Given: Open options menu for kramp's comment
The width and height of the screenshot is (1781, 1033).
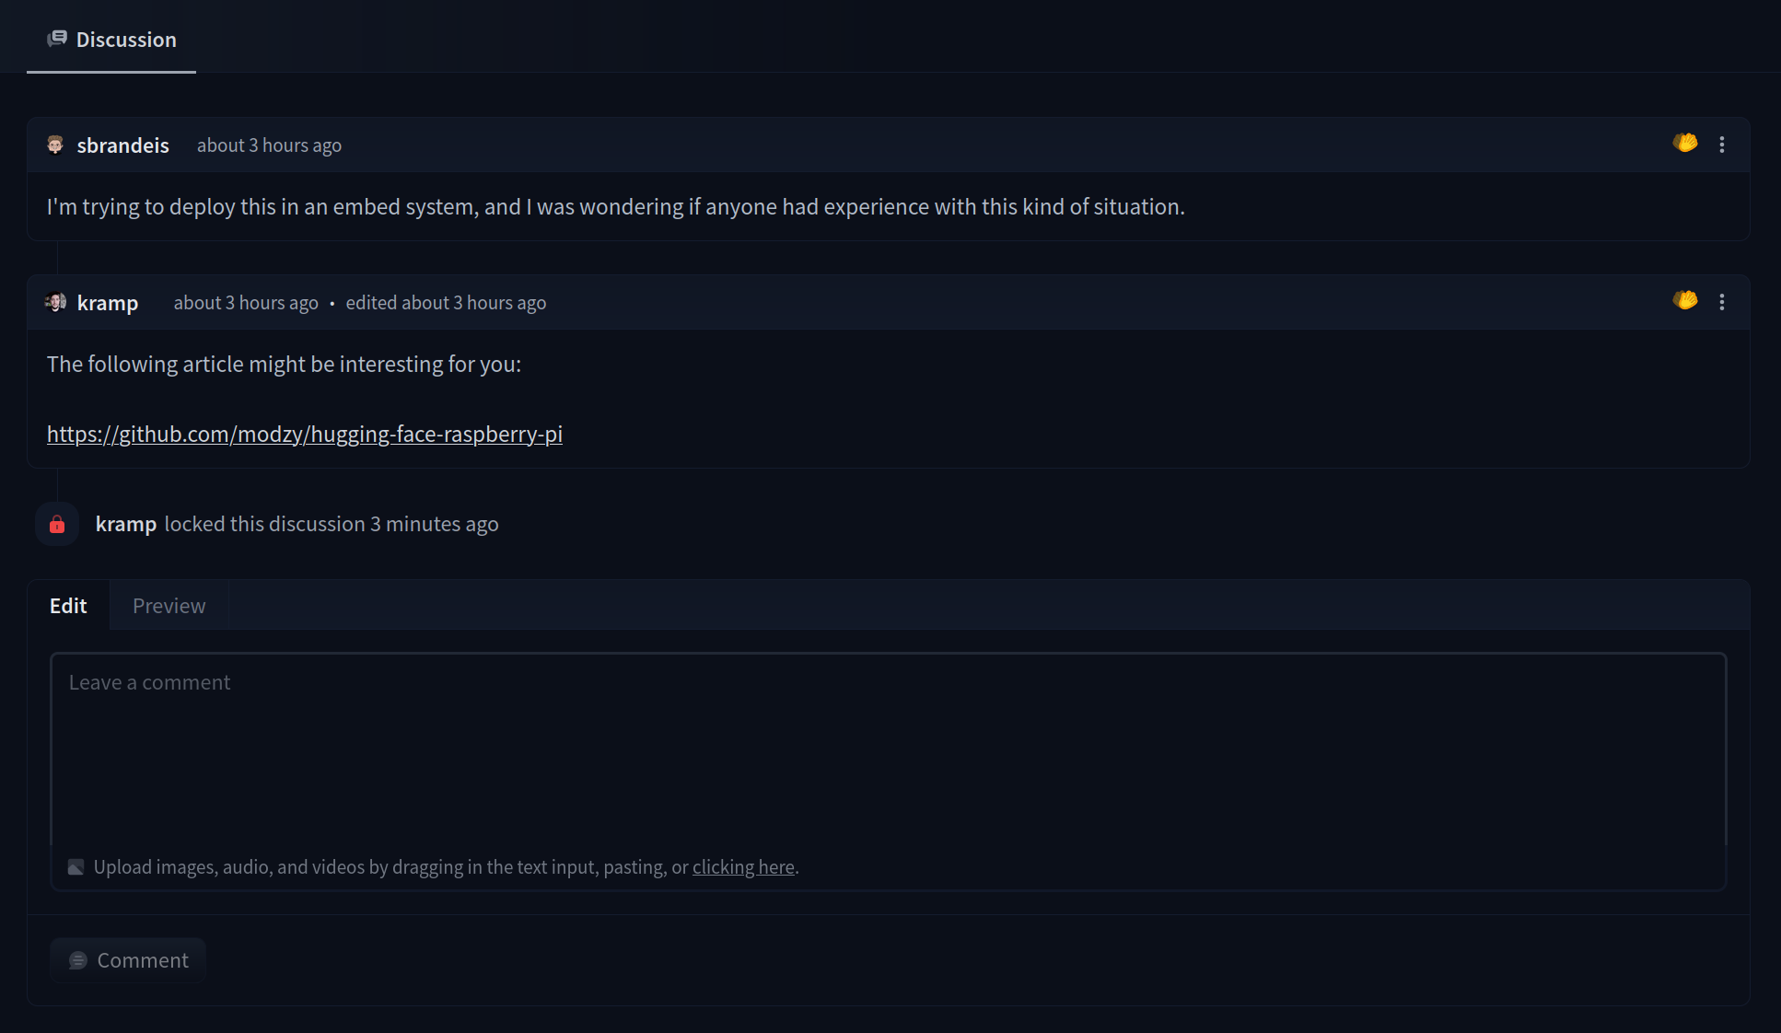Looking at the screenshot, I should pyautogui.click(x=1722, y=302).
